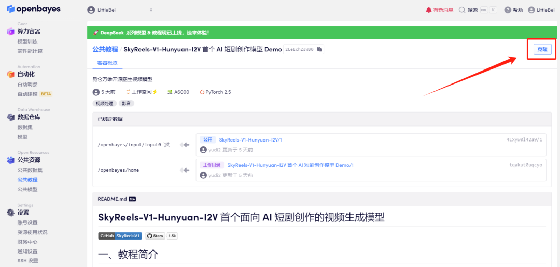Open 模型 under 数据仓库
The width and height of the screenshot is (560, 267).
pos(22,137)
